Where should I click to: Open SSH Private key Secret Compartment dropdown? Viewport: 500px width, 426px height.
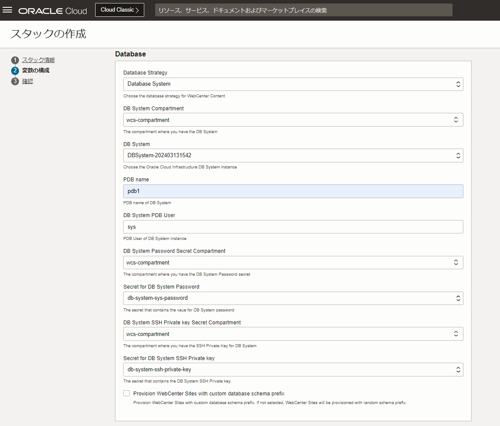point(293,334)
